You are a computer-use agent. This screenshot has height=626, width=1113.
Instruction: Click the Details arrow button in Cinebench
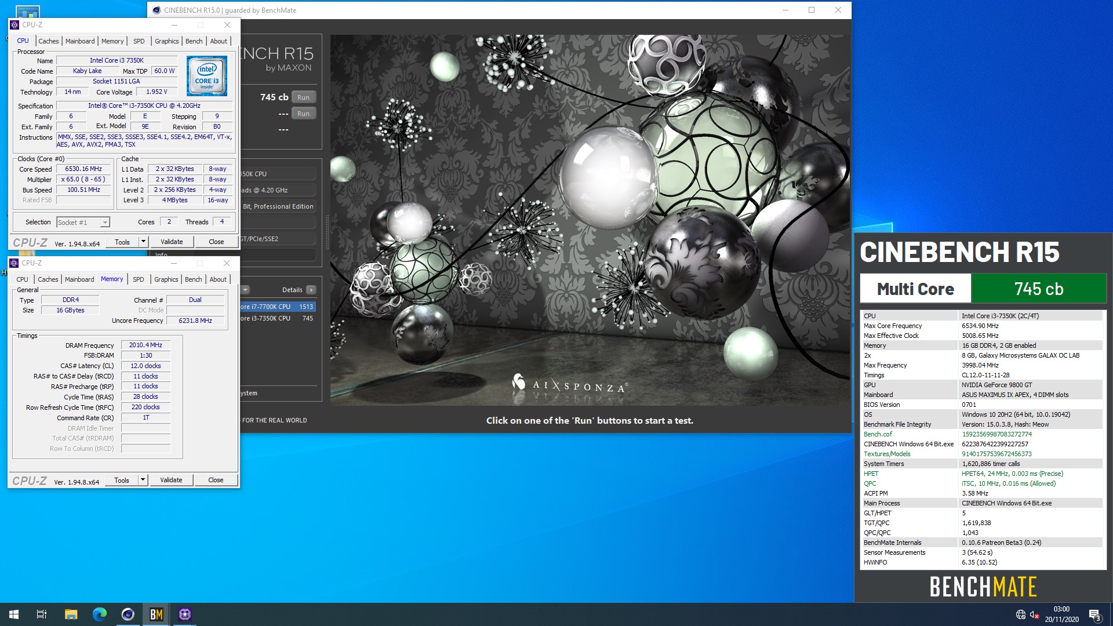click(311, 290)
